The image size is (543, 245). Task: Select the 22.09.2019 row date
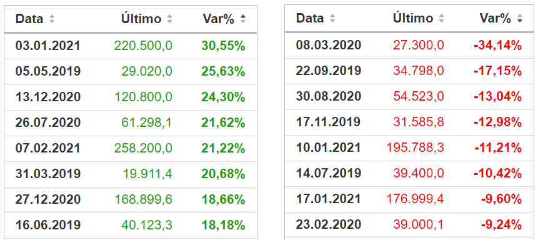click(x=328, y=71)
